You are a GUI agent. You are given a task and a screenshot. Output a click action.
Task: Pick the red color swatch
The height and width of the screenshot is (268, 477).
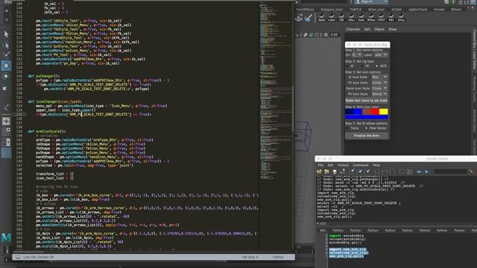click(375, 112)
